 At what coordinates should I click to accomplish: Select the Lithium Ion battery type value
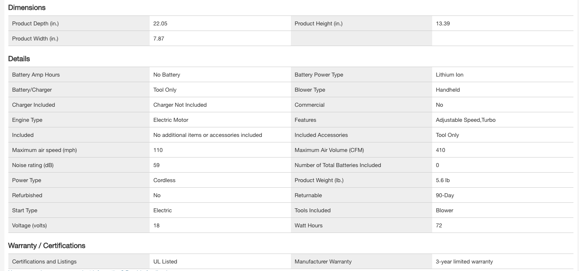click(x=450, y=75)
